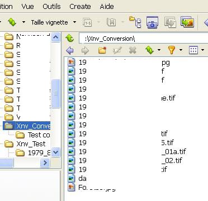Open dropdown arrow next to grid view icon

202,50
